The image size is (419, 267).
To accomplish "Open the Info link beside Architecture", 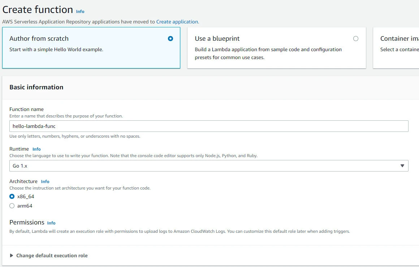I will pos(45,182).
